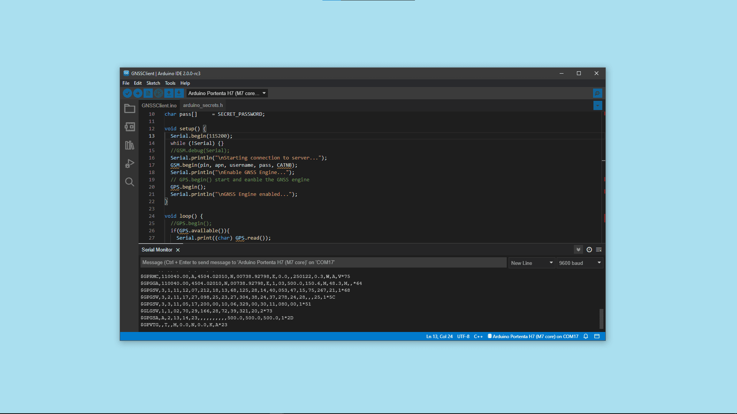
Task: Open the Search magnifier in sidebar
Action: tap(130, 182)
